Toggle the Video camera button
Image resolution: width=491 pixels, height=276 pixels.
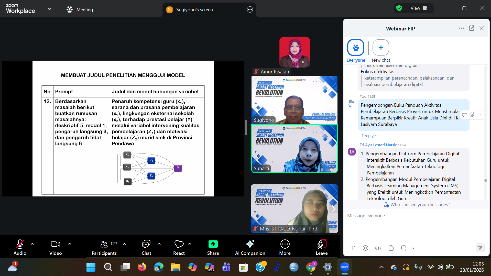(x=56, y=244)
